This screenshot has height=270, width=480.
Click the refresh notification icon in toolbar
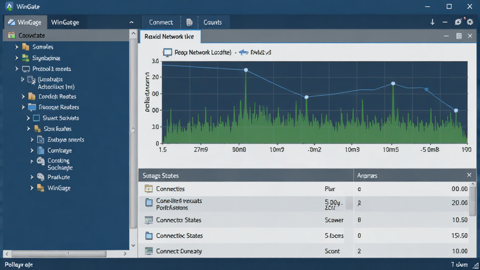[x=458, y=22]
